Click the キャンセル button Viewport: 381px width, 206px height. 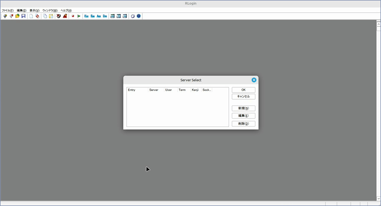click(243, 96)
